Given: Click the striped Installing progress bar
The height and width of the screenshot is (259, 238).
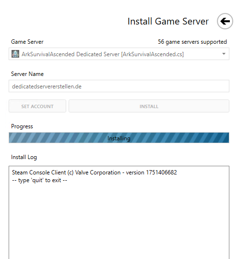Looking at the screenshot, I should tap(119, 137).
